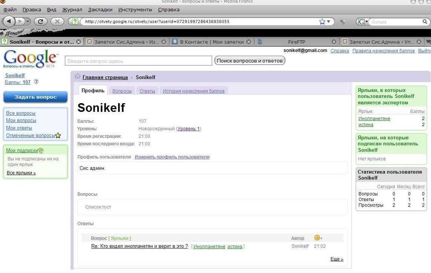The height and width of the screenshot is (273, 431).
Task: Switch to the В Контакте | Мои заметки tab
Action: (x=211, y=42)
